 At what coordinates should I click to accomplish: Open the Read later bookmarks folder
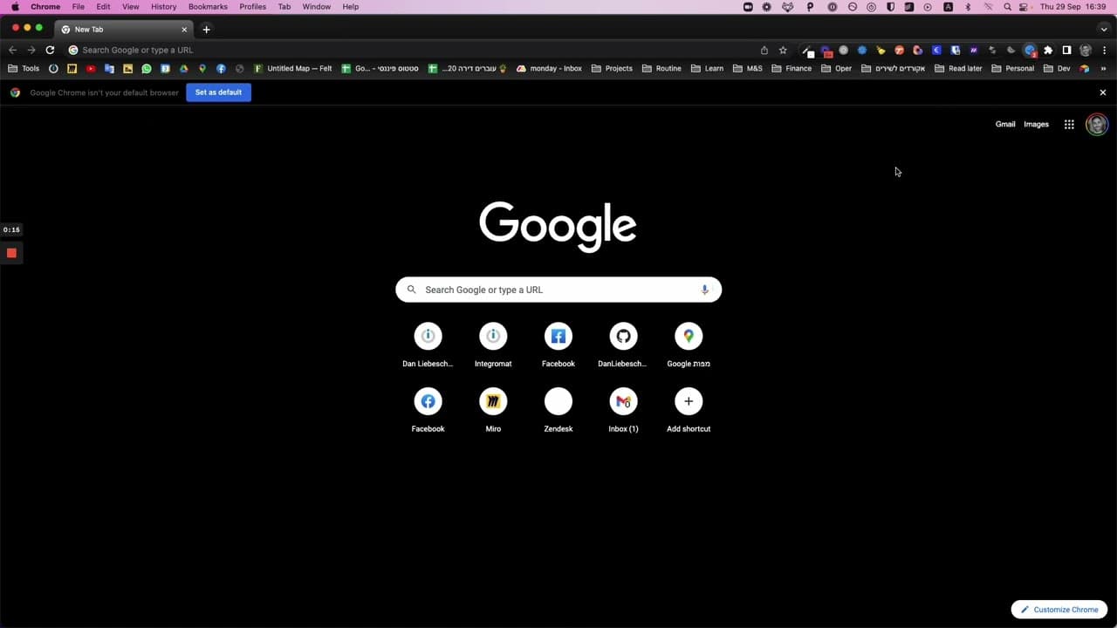[x=958, y=69]
